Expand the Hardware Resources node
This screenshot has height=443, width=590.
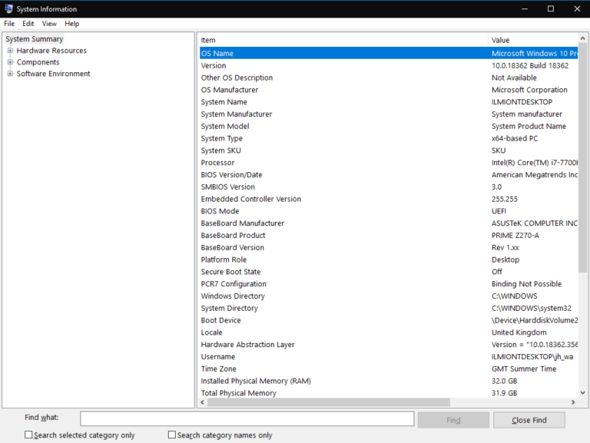(x=10, y=51)
